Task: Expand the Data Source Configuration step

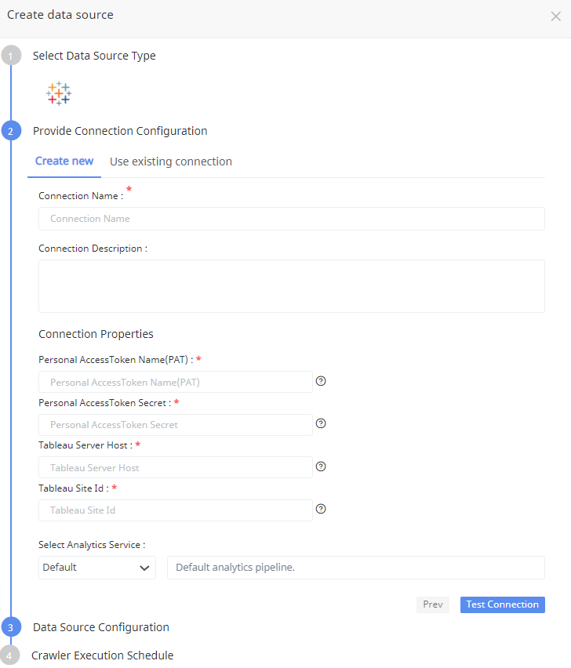Action: tap(101, 627)
